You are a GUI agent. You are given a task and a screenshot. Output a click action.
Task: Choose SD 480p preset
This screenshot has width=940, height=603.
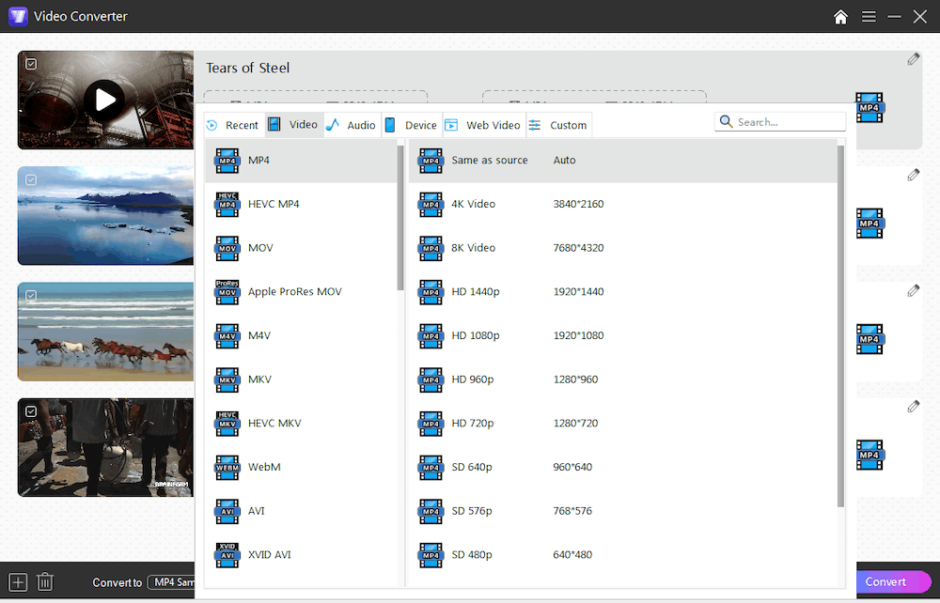623,554
